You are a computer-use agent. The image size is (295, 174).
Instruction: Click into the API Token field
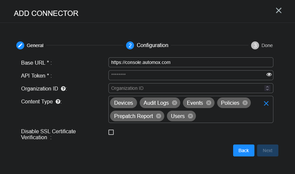pos(186,75)
